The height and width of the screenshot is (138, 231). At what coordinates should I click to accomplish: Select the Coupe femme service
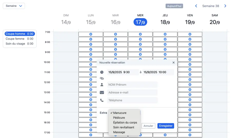pyautogui.click(x=20, y=39)
